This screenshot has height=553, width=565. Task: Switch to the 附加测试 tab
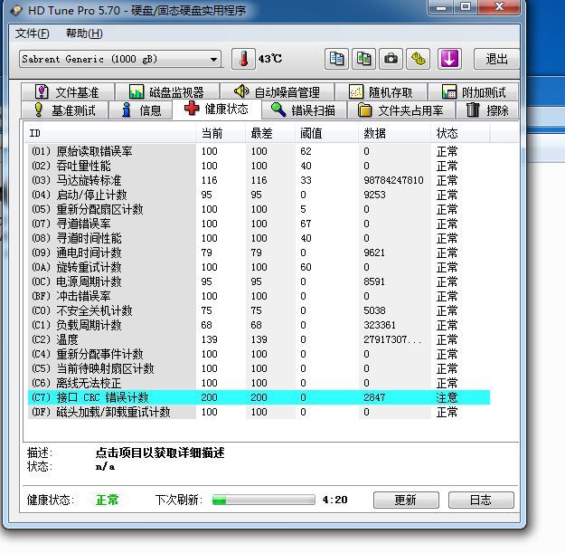[474, 92]
